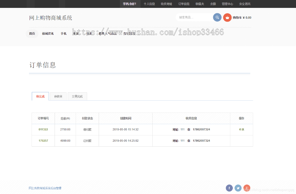296x194 pixels.
Task: Open 个人信息 in top bar
Action: [x=149, y=4]
